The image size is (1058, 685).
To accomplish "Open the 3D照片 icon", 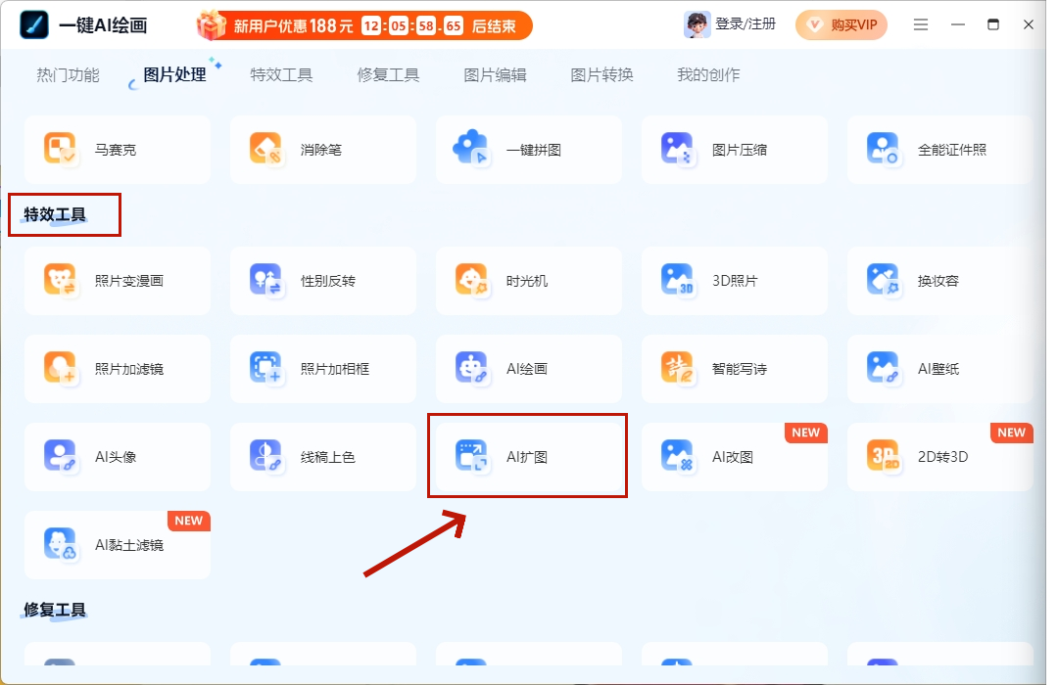I will point(677,280).
